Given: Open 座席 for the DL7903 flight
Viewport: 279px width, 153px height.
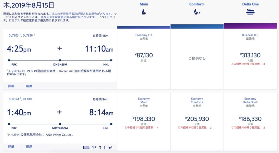Looking at the screenshot, I should point(29,86).
